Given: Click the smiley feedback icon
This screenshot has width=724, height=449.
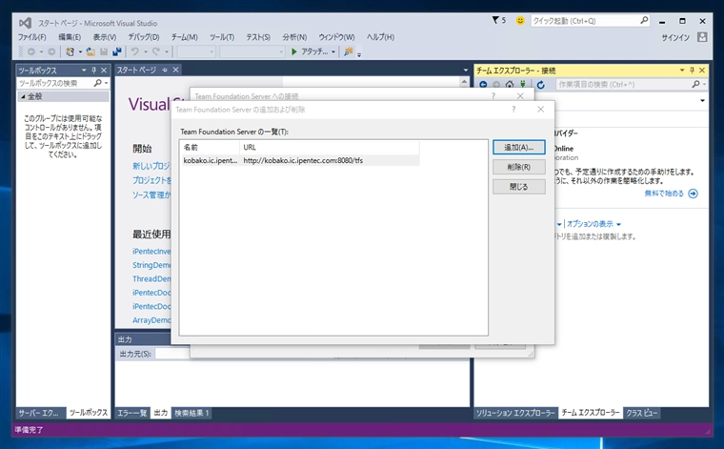Looking at the screenshot, I should tap(520, 21).
